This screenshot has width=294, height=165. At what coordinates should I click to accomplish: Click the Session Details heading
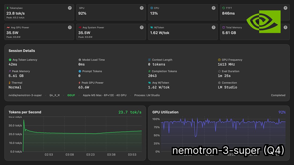point(22,51)
